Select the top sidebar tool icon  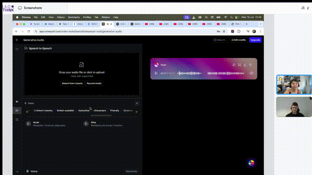tap(17, 49)
